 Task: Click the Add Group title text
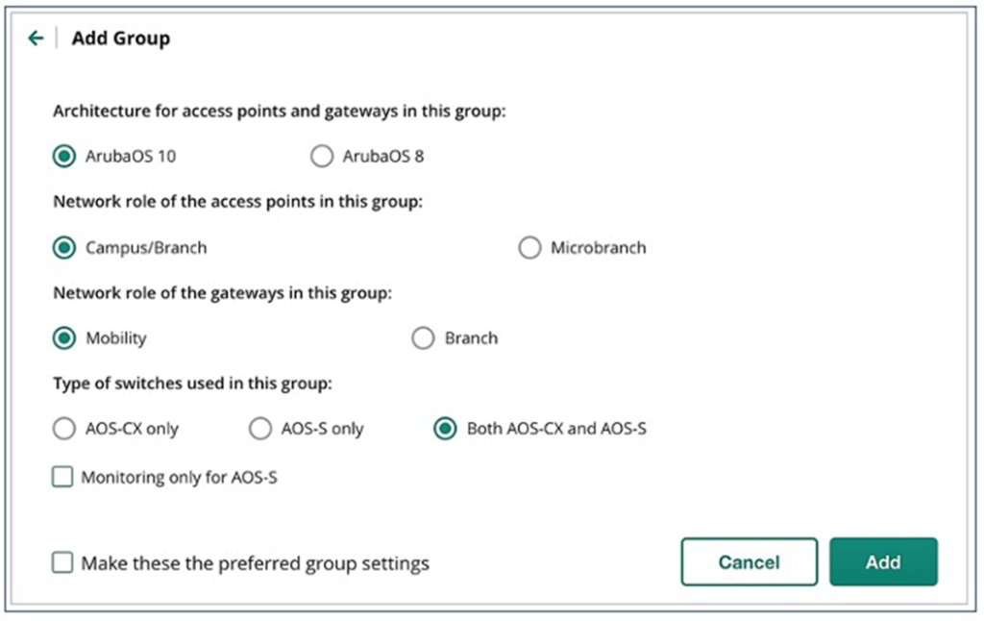121,38
